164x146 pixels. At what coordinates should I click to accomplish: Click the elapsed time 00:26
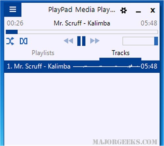pyautogui.click(x=15, y=23)
